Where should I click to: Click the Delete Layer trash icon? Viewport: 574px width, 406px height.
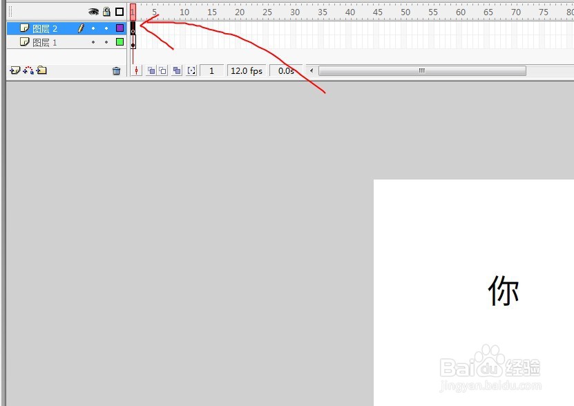pos(115,70)
